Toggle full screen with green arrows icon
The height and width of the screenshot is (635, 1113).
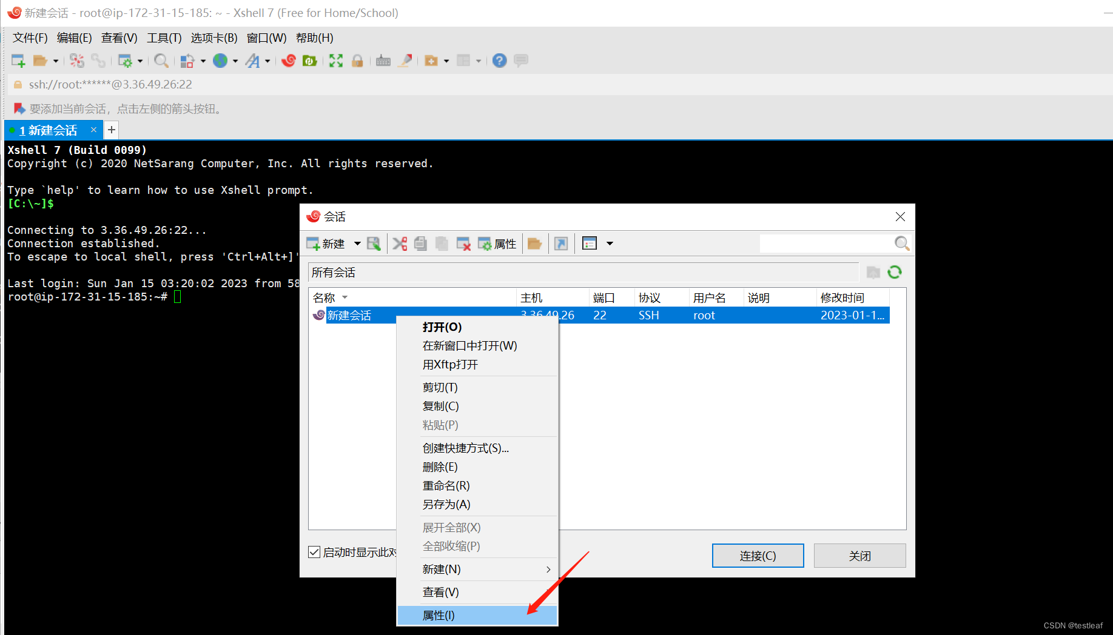pos(336,61)
